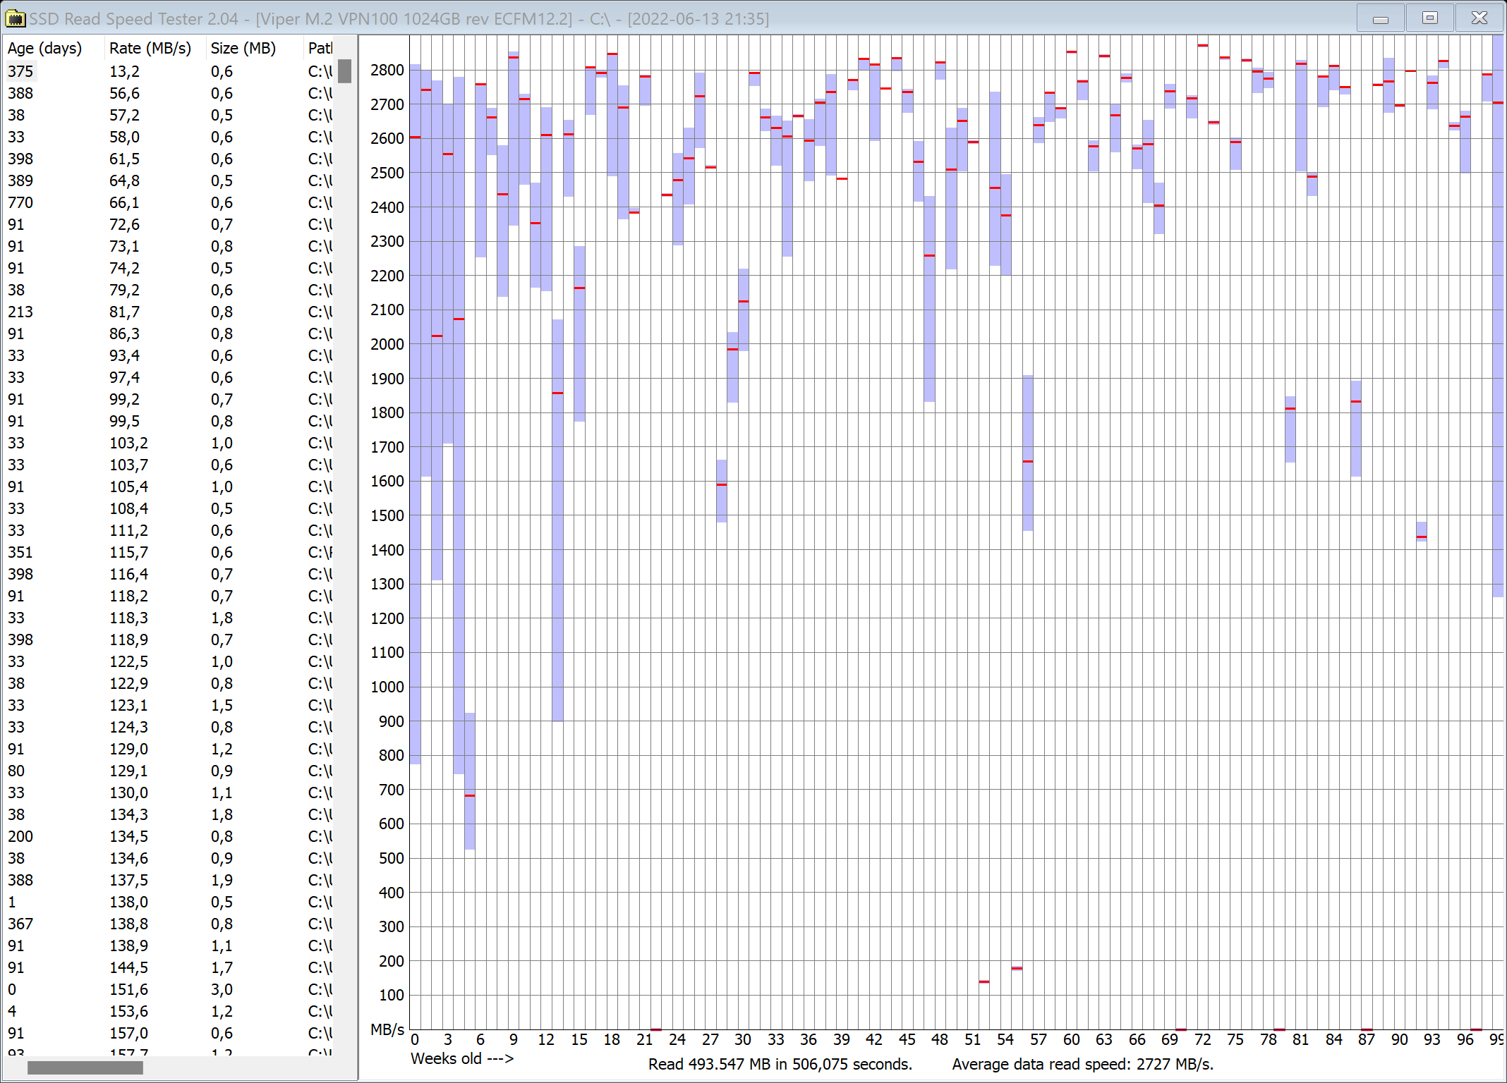
Task: Click average data read speed text
Action: tap(1082, 1064)
